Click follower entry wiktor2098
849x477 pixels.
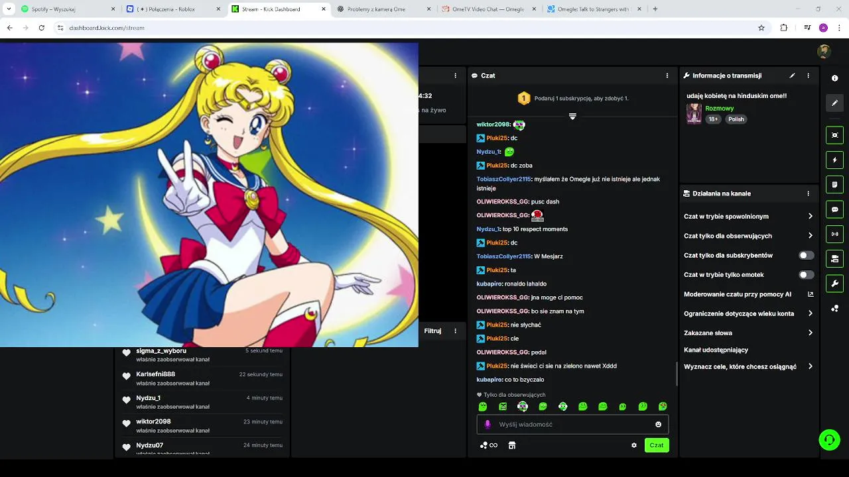202,426
